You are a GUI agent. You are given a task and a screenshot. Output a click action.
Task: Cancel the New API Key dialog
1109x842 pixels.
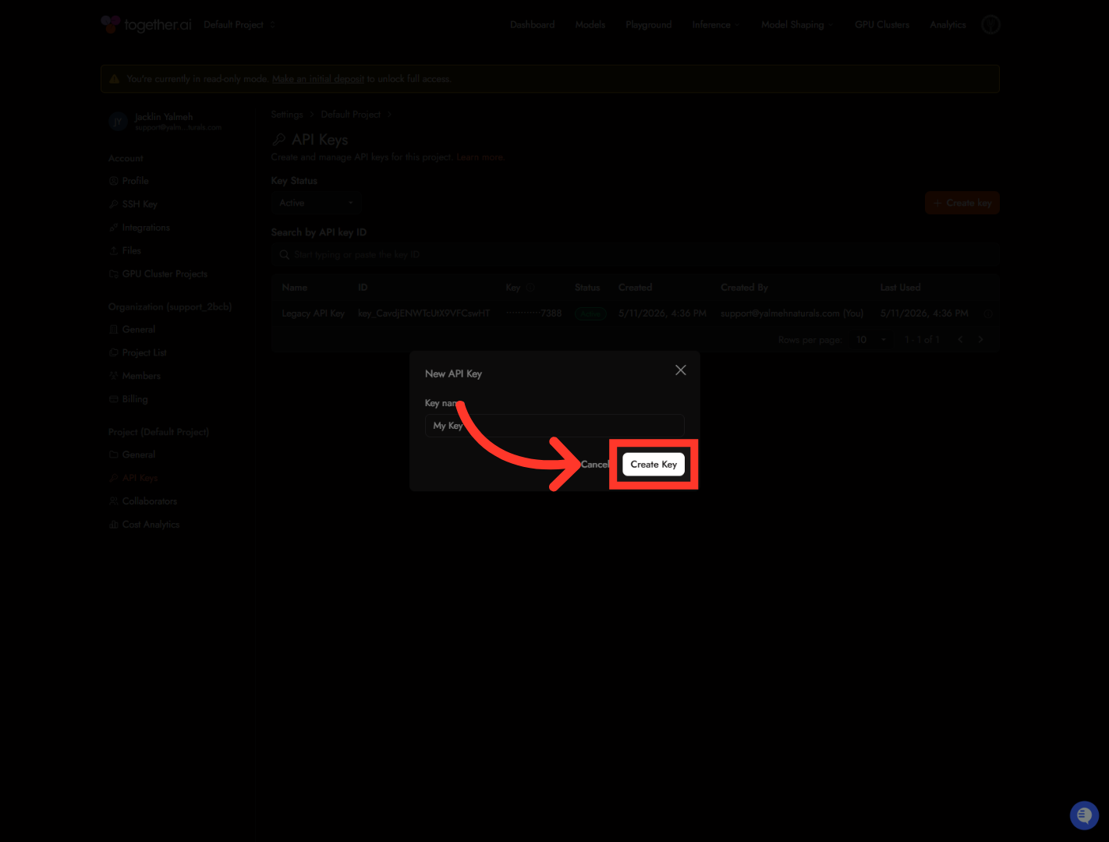tap(594, 465)
